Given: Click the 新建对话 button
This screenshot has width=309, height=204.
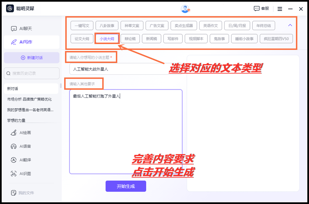Looking at the screenshot, I should [x=31, y=58].
